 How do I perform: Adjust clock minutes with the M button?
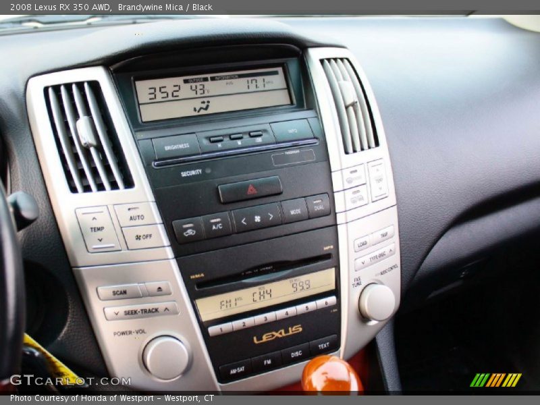coord(236,137)
